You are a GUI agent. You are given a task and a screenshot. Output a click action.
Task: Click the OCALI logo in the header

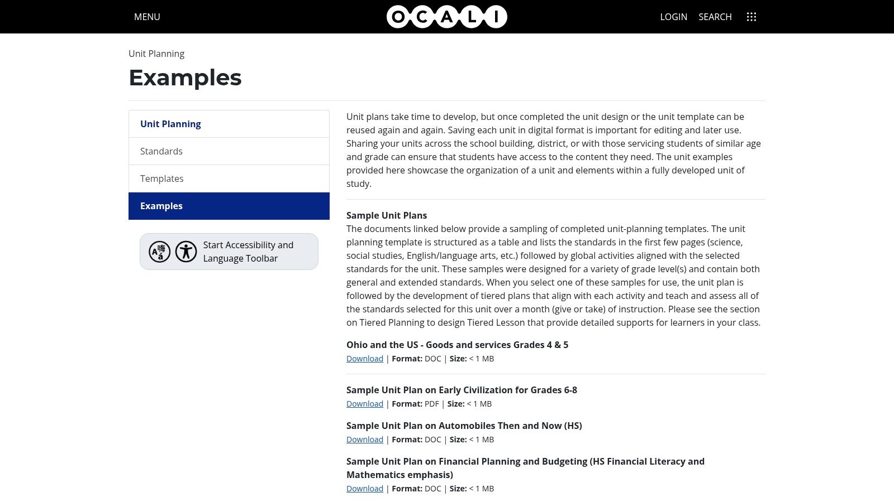445,17
